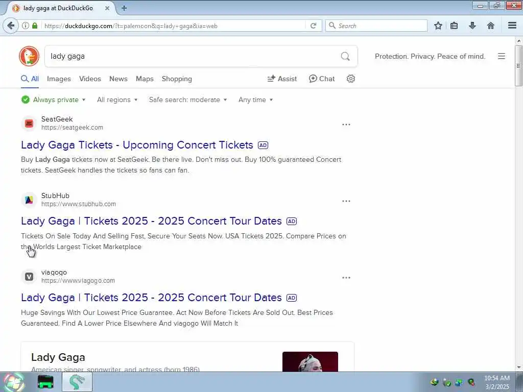Screen dimensions: 523x392
Task: Reload the page with refresh icon
Action: pyautogui.click(x=313, y=26)
